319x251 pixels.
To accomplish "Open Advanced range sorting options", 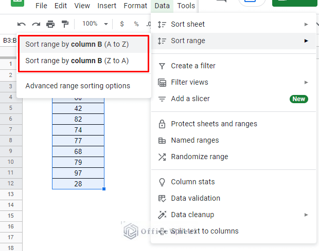I will point(84,86).
